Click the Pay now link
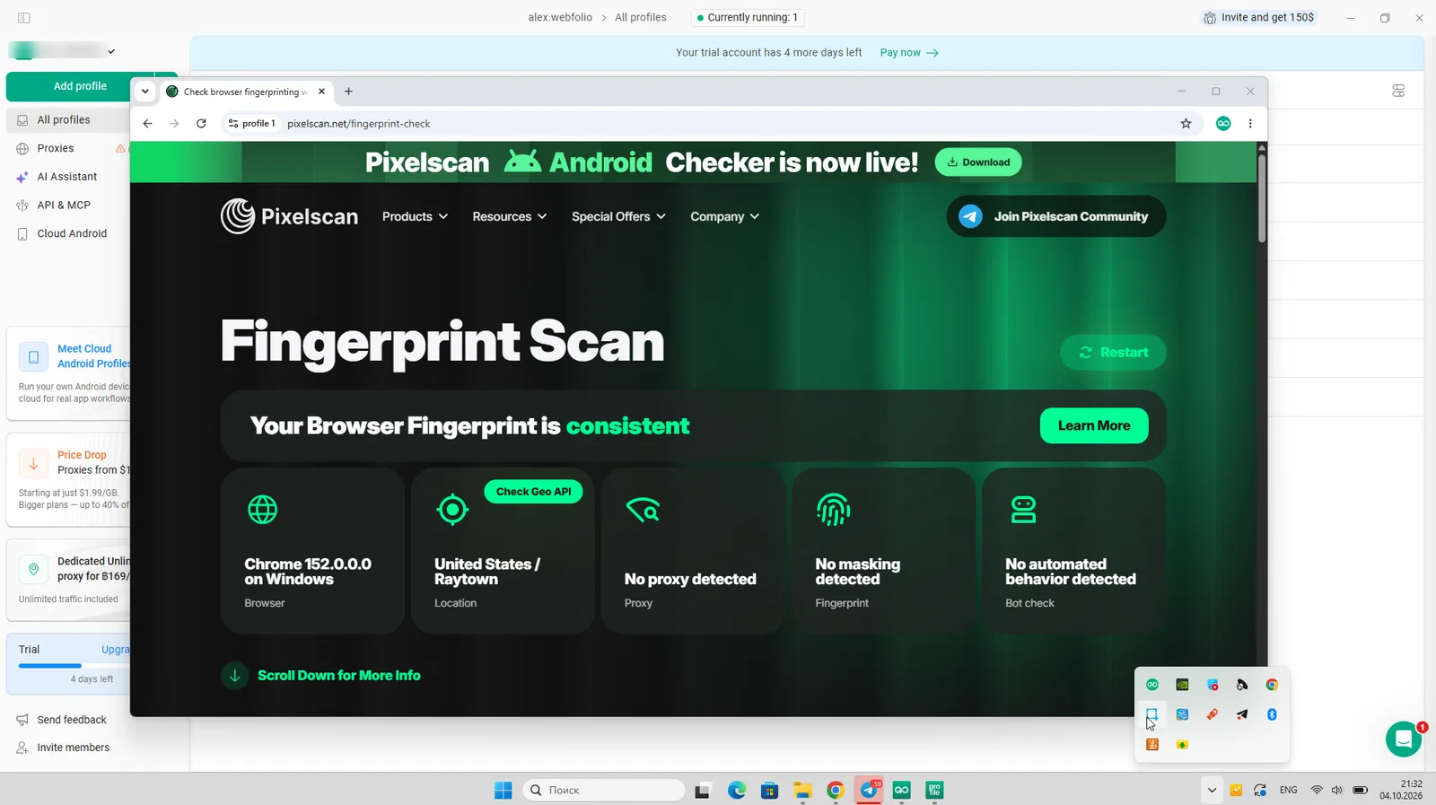 [x=909, y=53]
